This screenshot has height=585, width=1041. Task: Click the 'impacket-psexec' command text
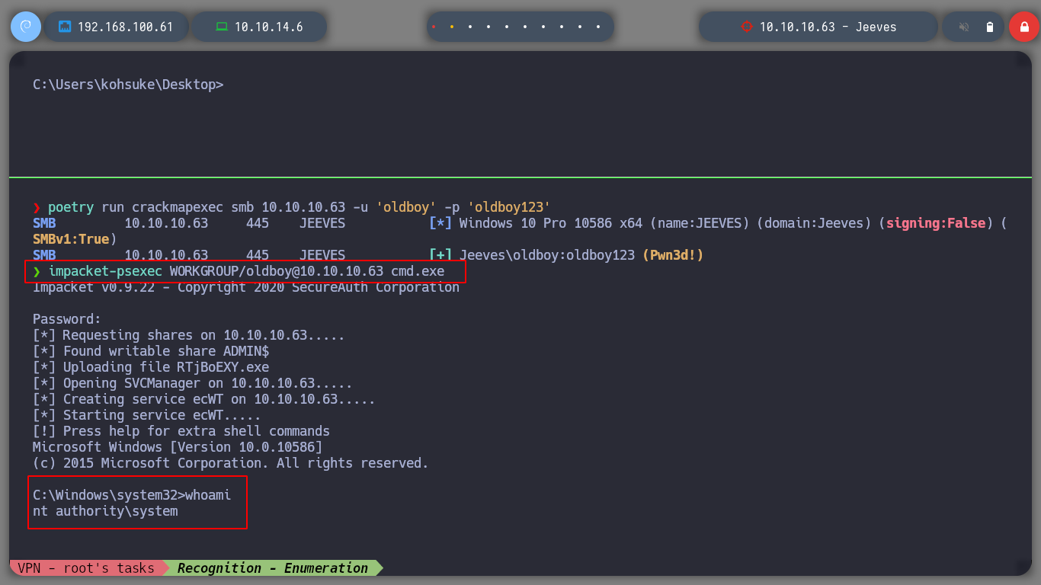(105, 271)
